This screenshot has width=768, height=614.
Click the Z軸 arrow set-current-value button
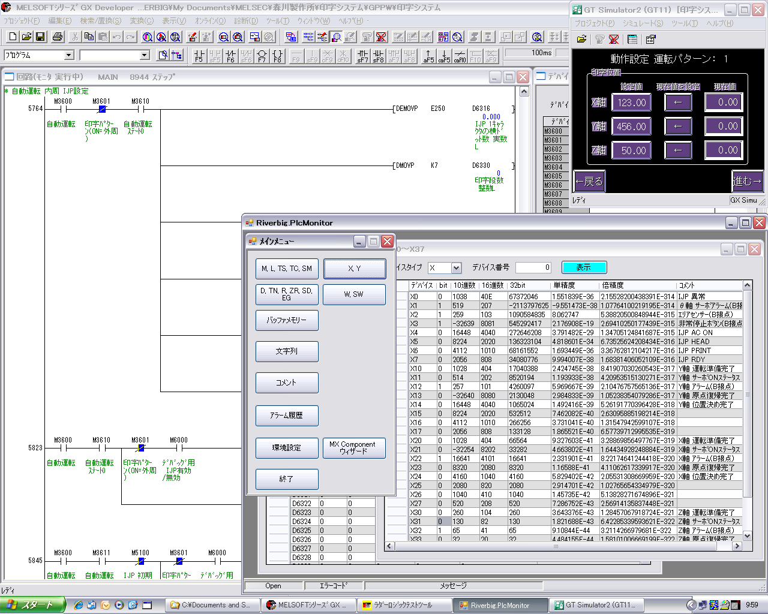click(678, 151)
